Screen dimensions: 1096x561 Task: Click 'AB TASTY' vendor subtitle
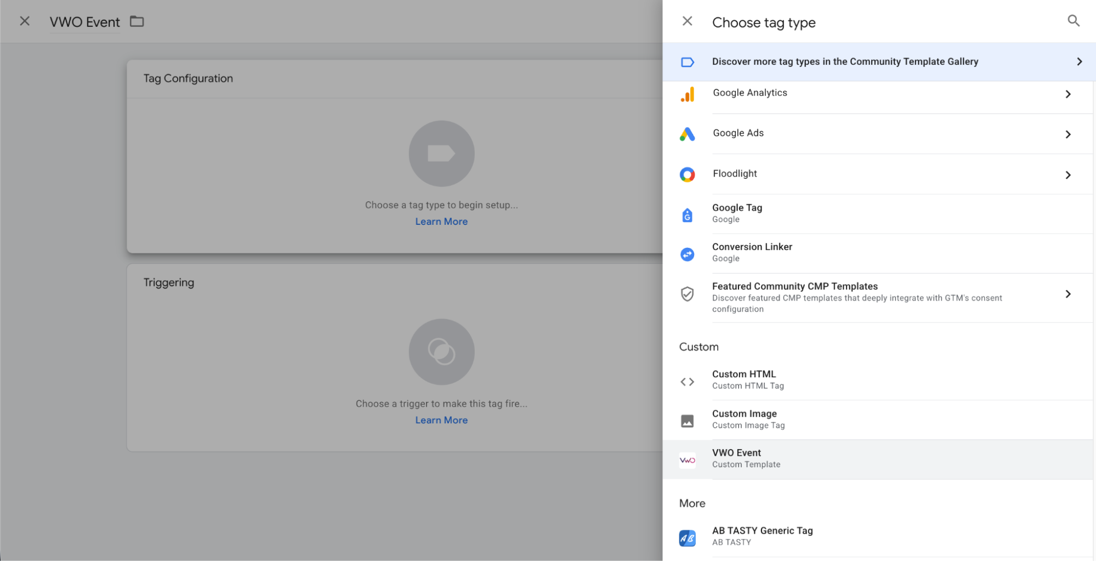tap(731, 542)
